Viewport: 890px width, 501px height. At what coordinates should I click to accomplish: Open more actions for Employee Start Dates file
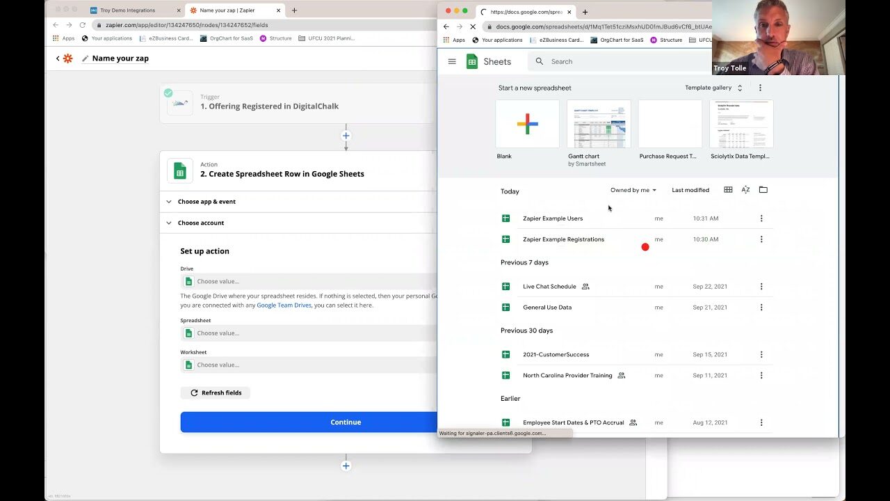click(761, 422)
